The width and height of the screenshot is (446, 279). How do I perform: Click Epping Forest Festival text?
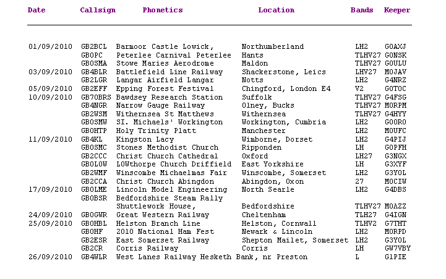pyautogui.click(x=165, y=88)
